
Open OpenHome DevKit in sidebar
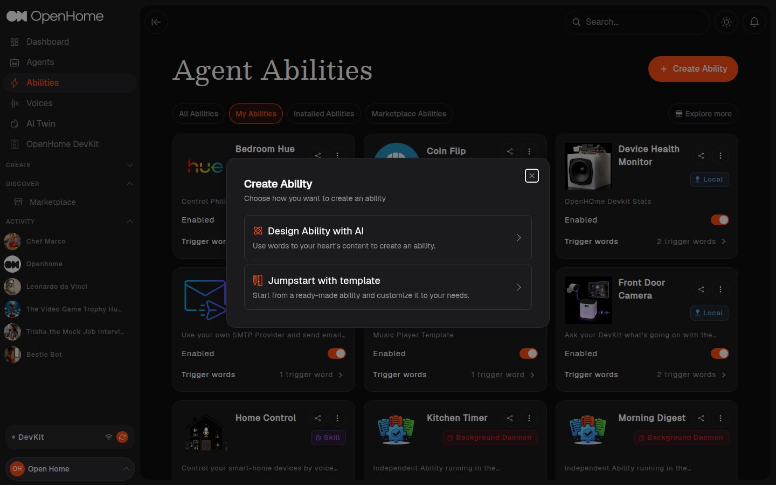(x=70, y=144)
